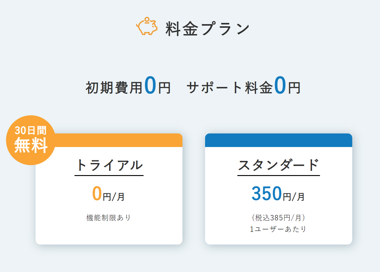The image size is (380, 272).
Task: Click the underline beneath トライアル
Action: tap(109, 175)
